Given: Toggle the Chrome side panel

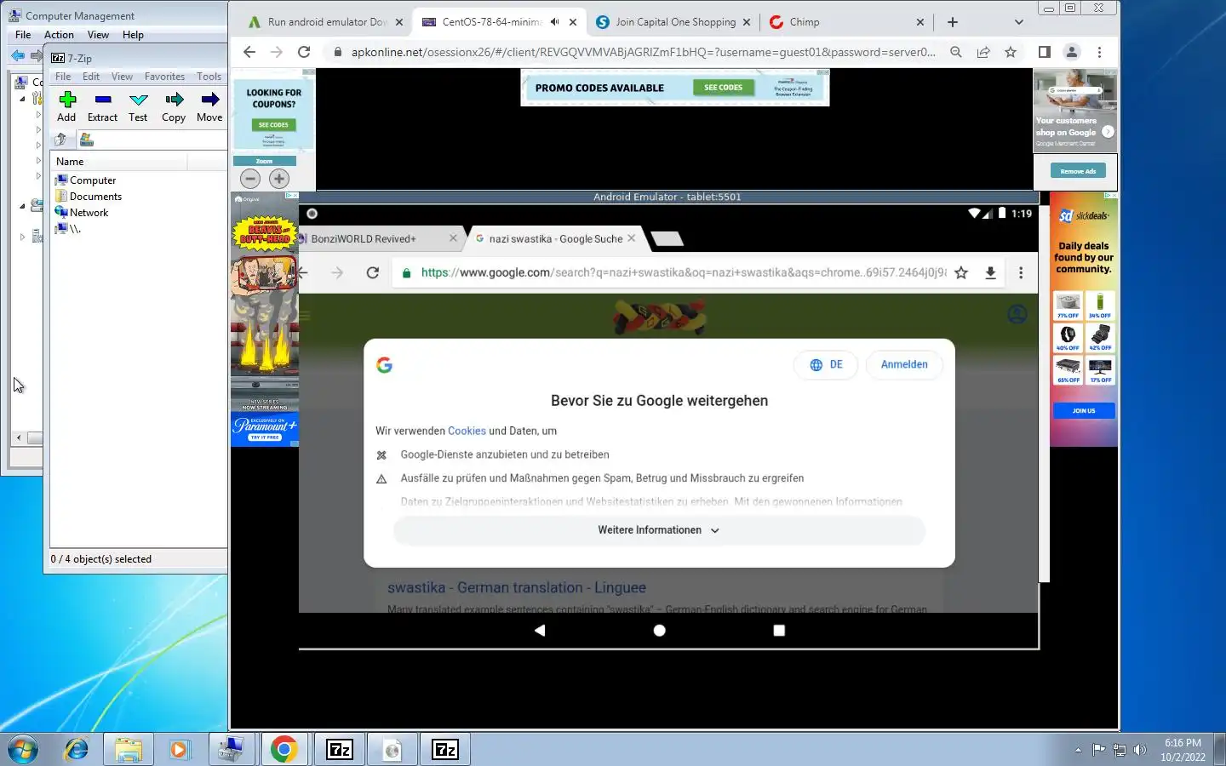Looking at the screenshot, I should (1044, 52).
